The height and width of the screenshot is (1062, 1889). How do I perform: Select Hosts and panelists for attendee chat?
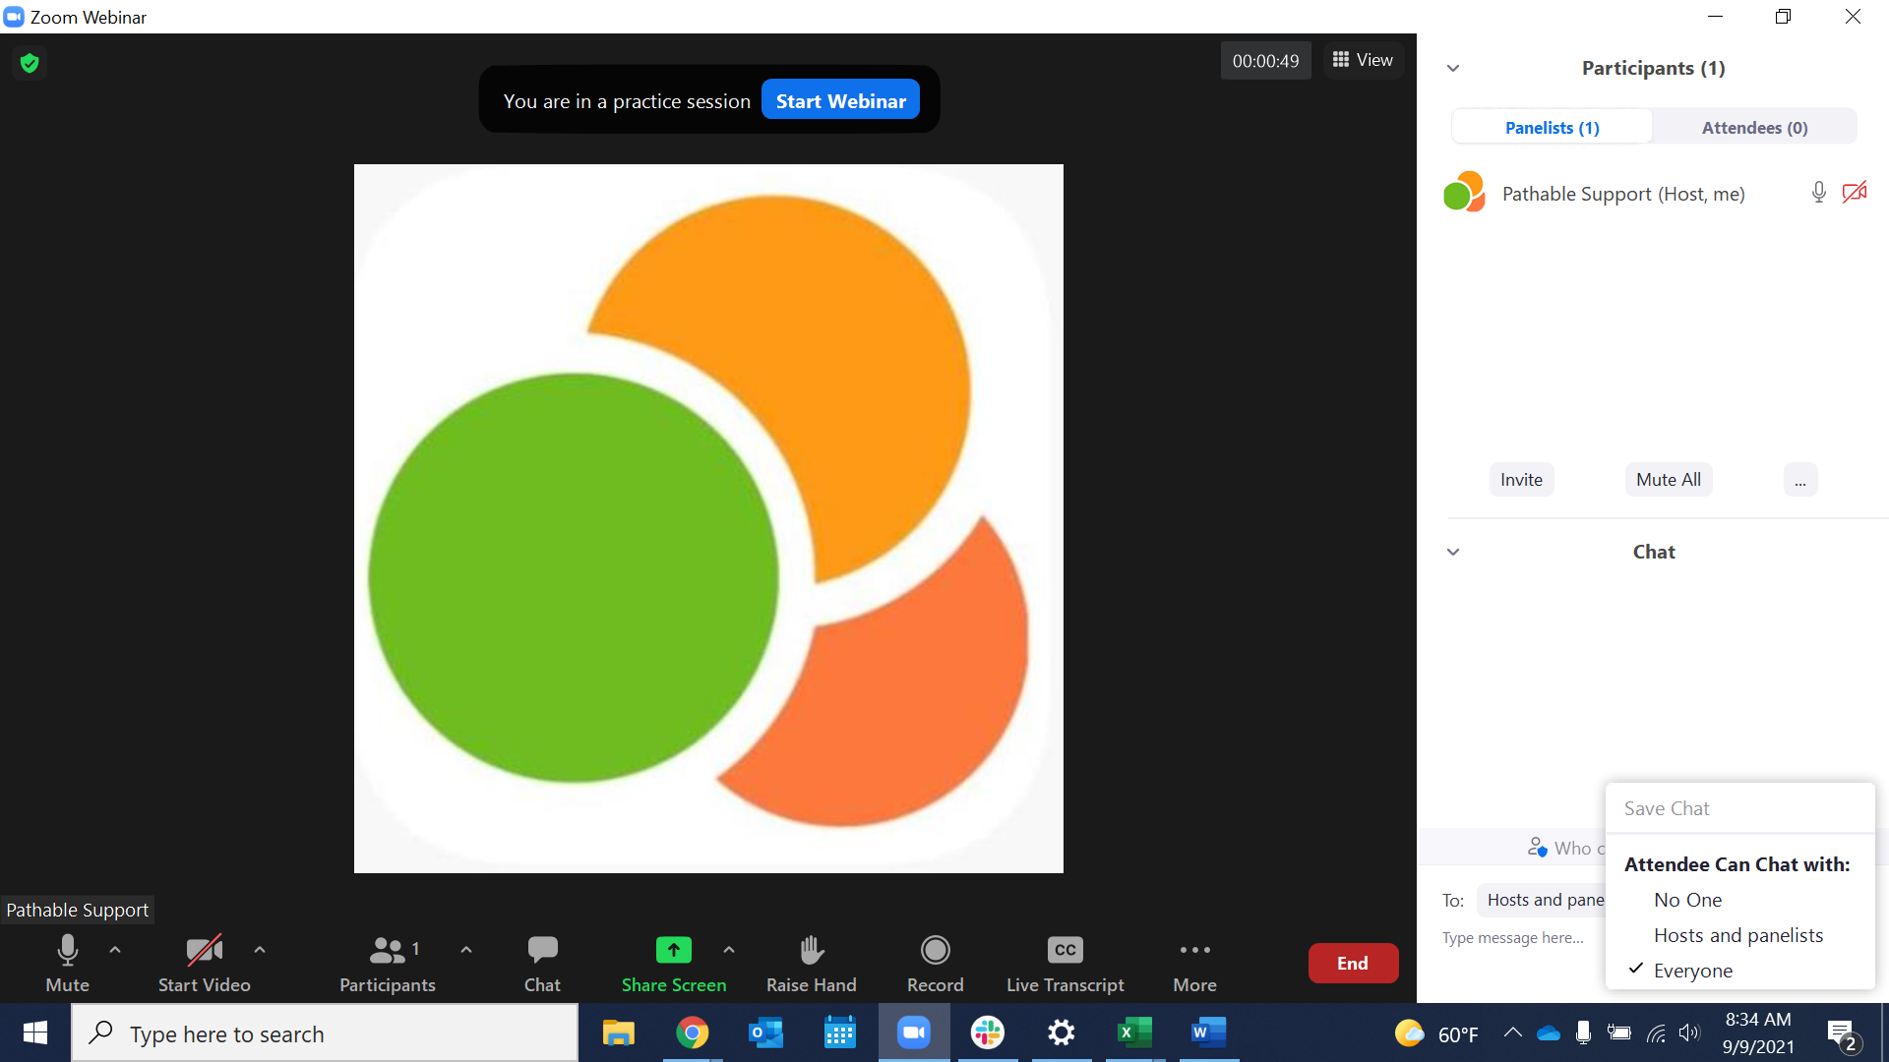pos(1738,935)
